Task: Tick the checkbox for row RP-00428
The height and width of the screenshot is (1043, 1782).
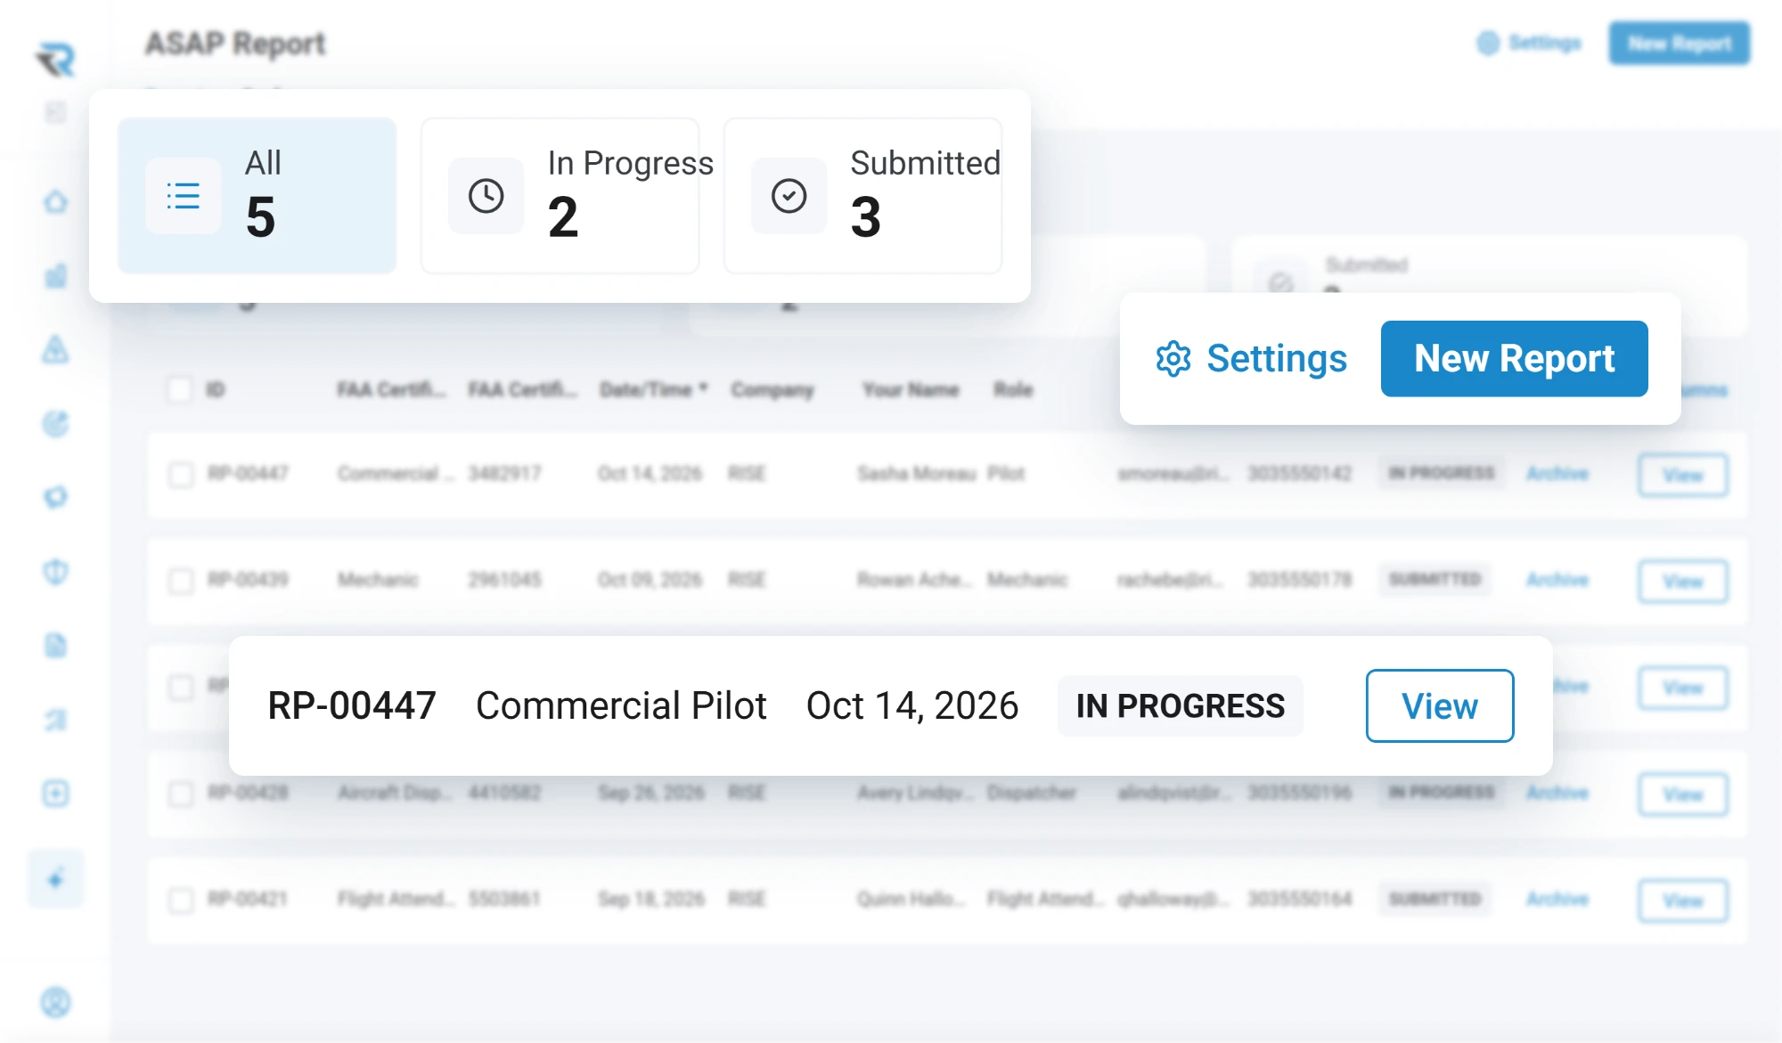Action: [181, 794]
